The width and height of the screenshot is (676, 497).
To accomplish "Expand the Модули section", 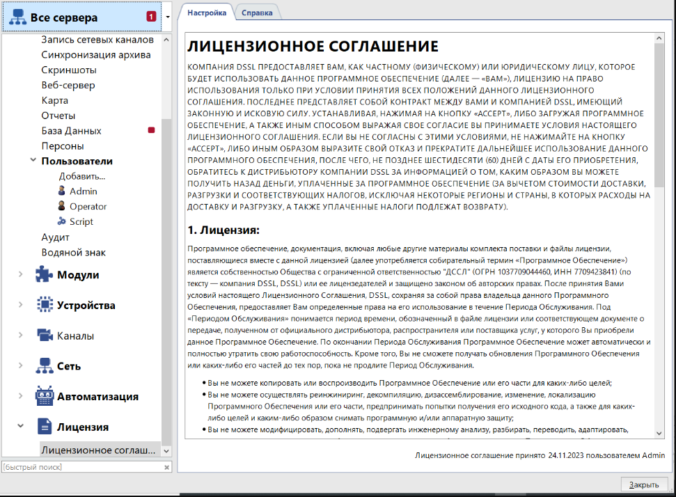I will click(x=20, y=274).
